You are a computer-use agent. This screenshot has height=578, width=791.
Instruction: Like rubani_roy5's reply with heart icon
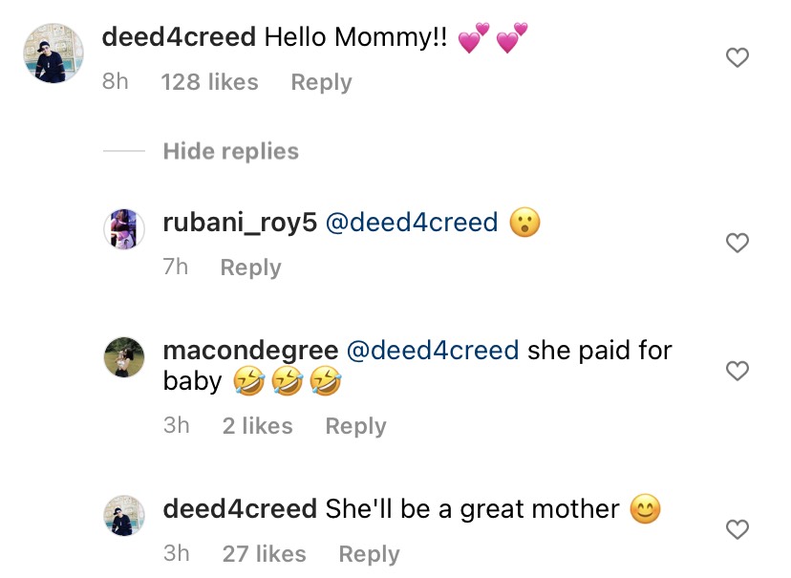click(738, 244)
